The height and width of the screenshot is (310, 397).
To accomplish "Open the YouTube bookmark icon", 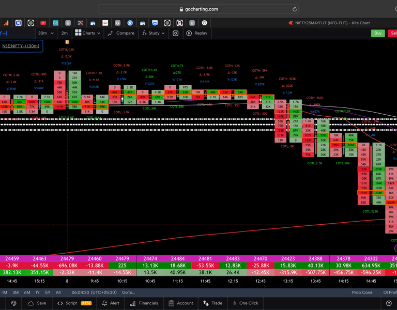I will pyautogui.click(x=43, y=23).
